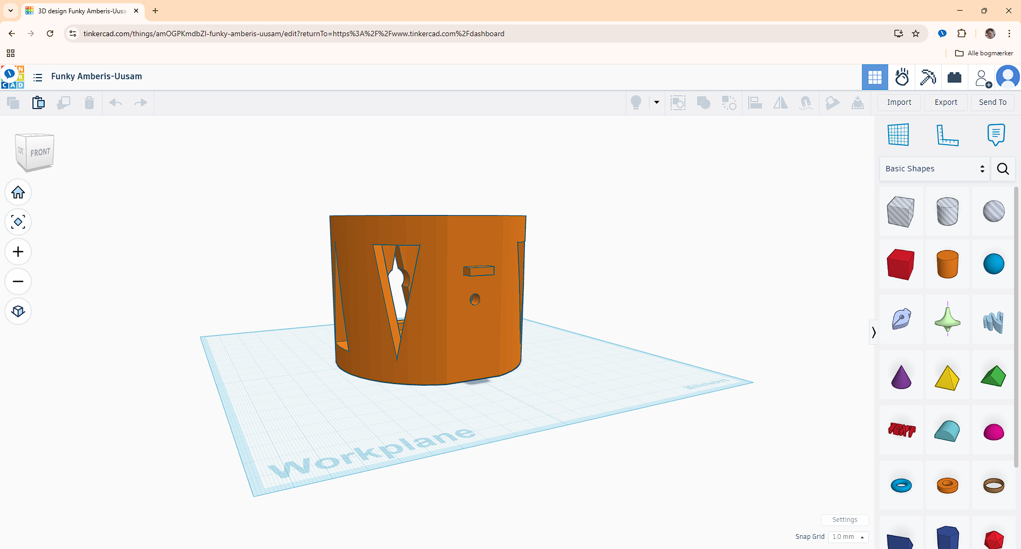
Task: Click the Settings button
Action: pos(845,520)
